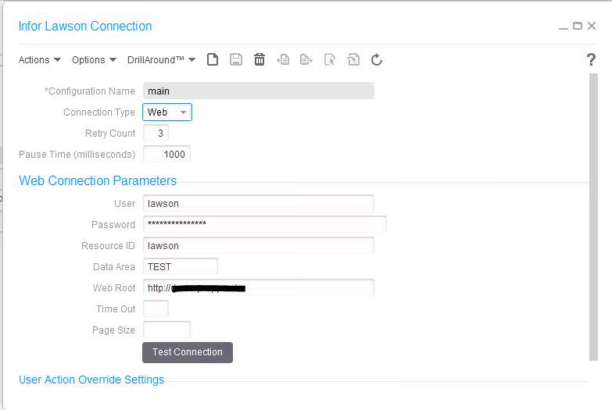Open the Actions menu
This screenshot has width=612, height=410.
[x=39, y=59]
